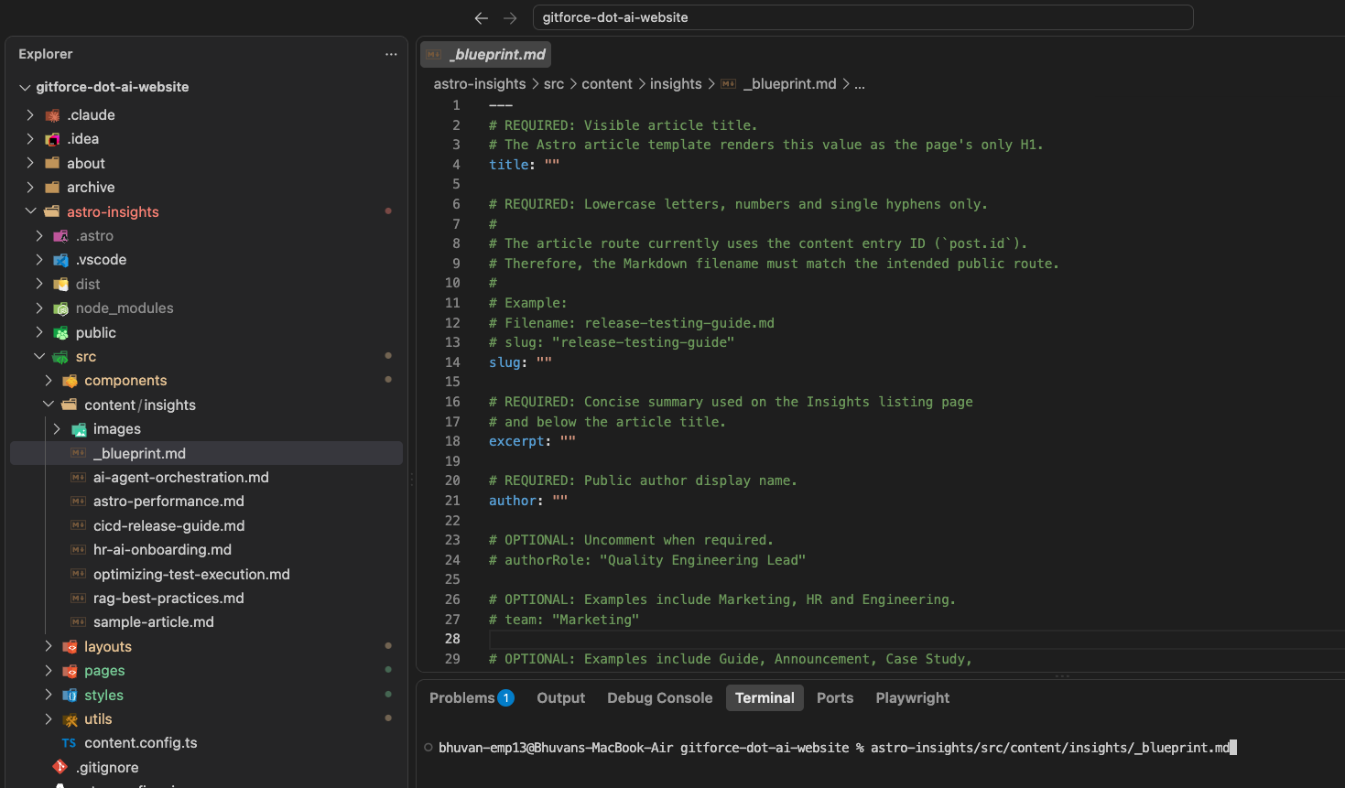This screenshot has height=788, width=1345.
Task: Select the Terminal panel tab
Action: pos(765,698)
